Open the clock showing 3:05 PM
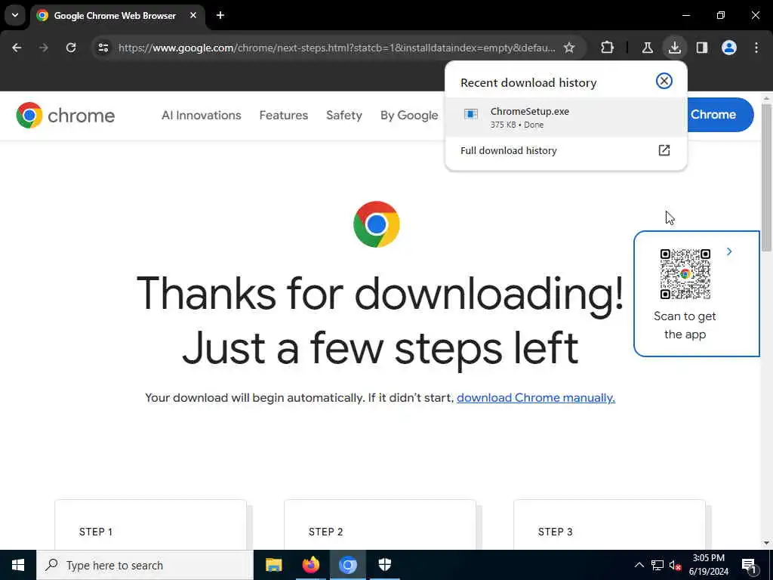This screenshot has width=773, height=580. click(x=708, y=565)
